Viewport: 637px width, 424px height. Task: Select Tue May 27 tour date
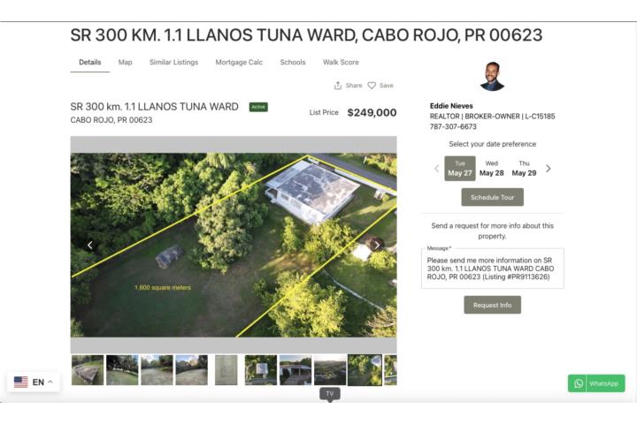tap(460, 169)
